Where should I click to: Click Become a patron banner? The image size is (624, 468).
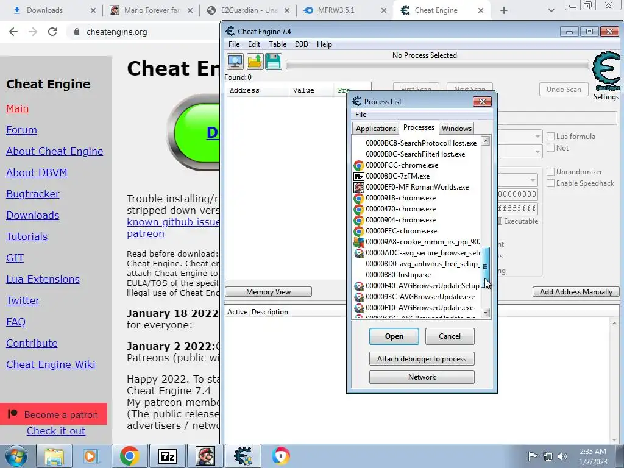coord(54,414)
